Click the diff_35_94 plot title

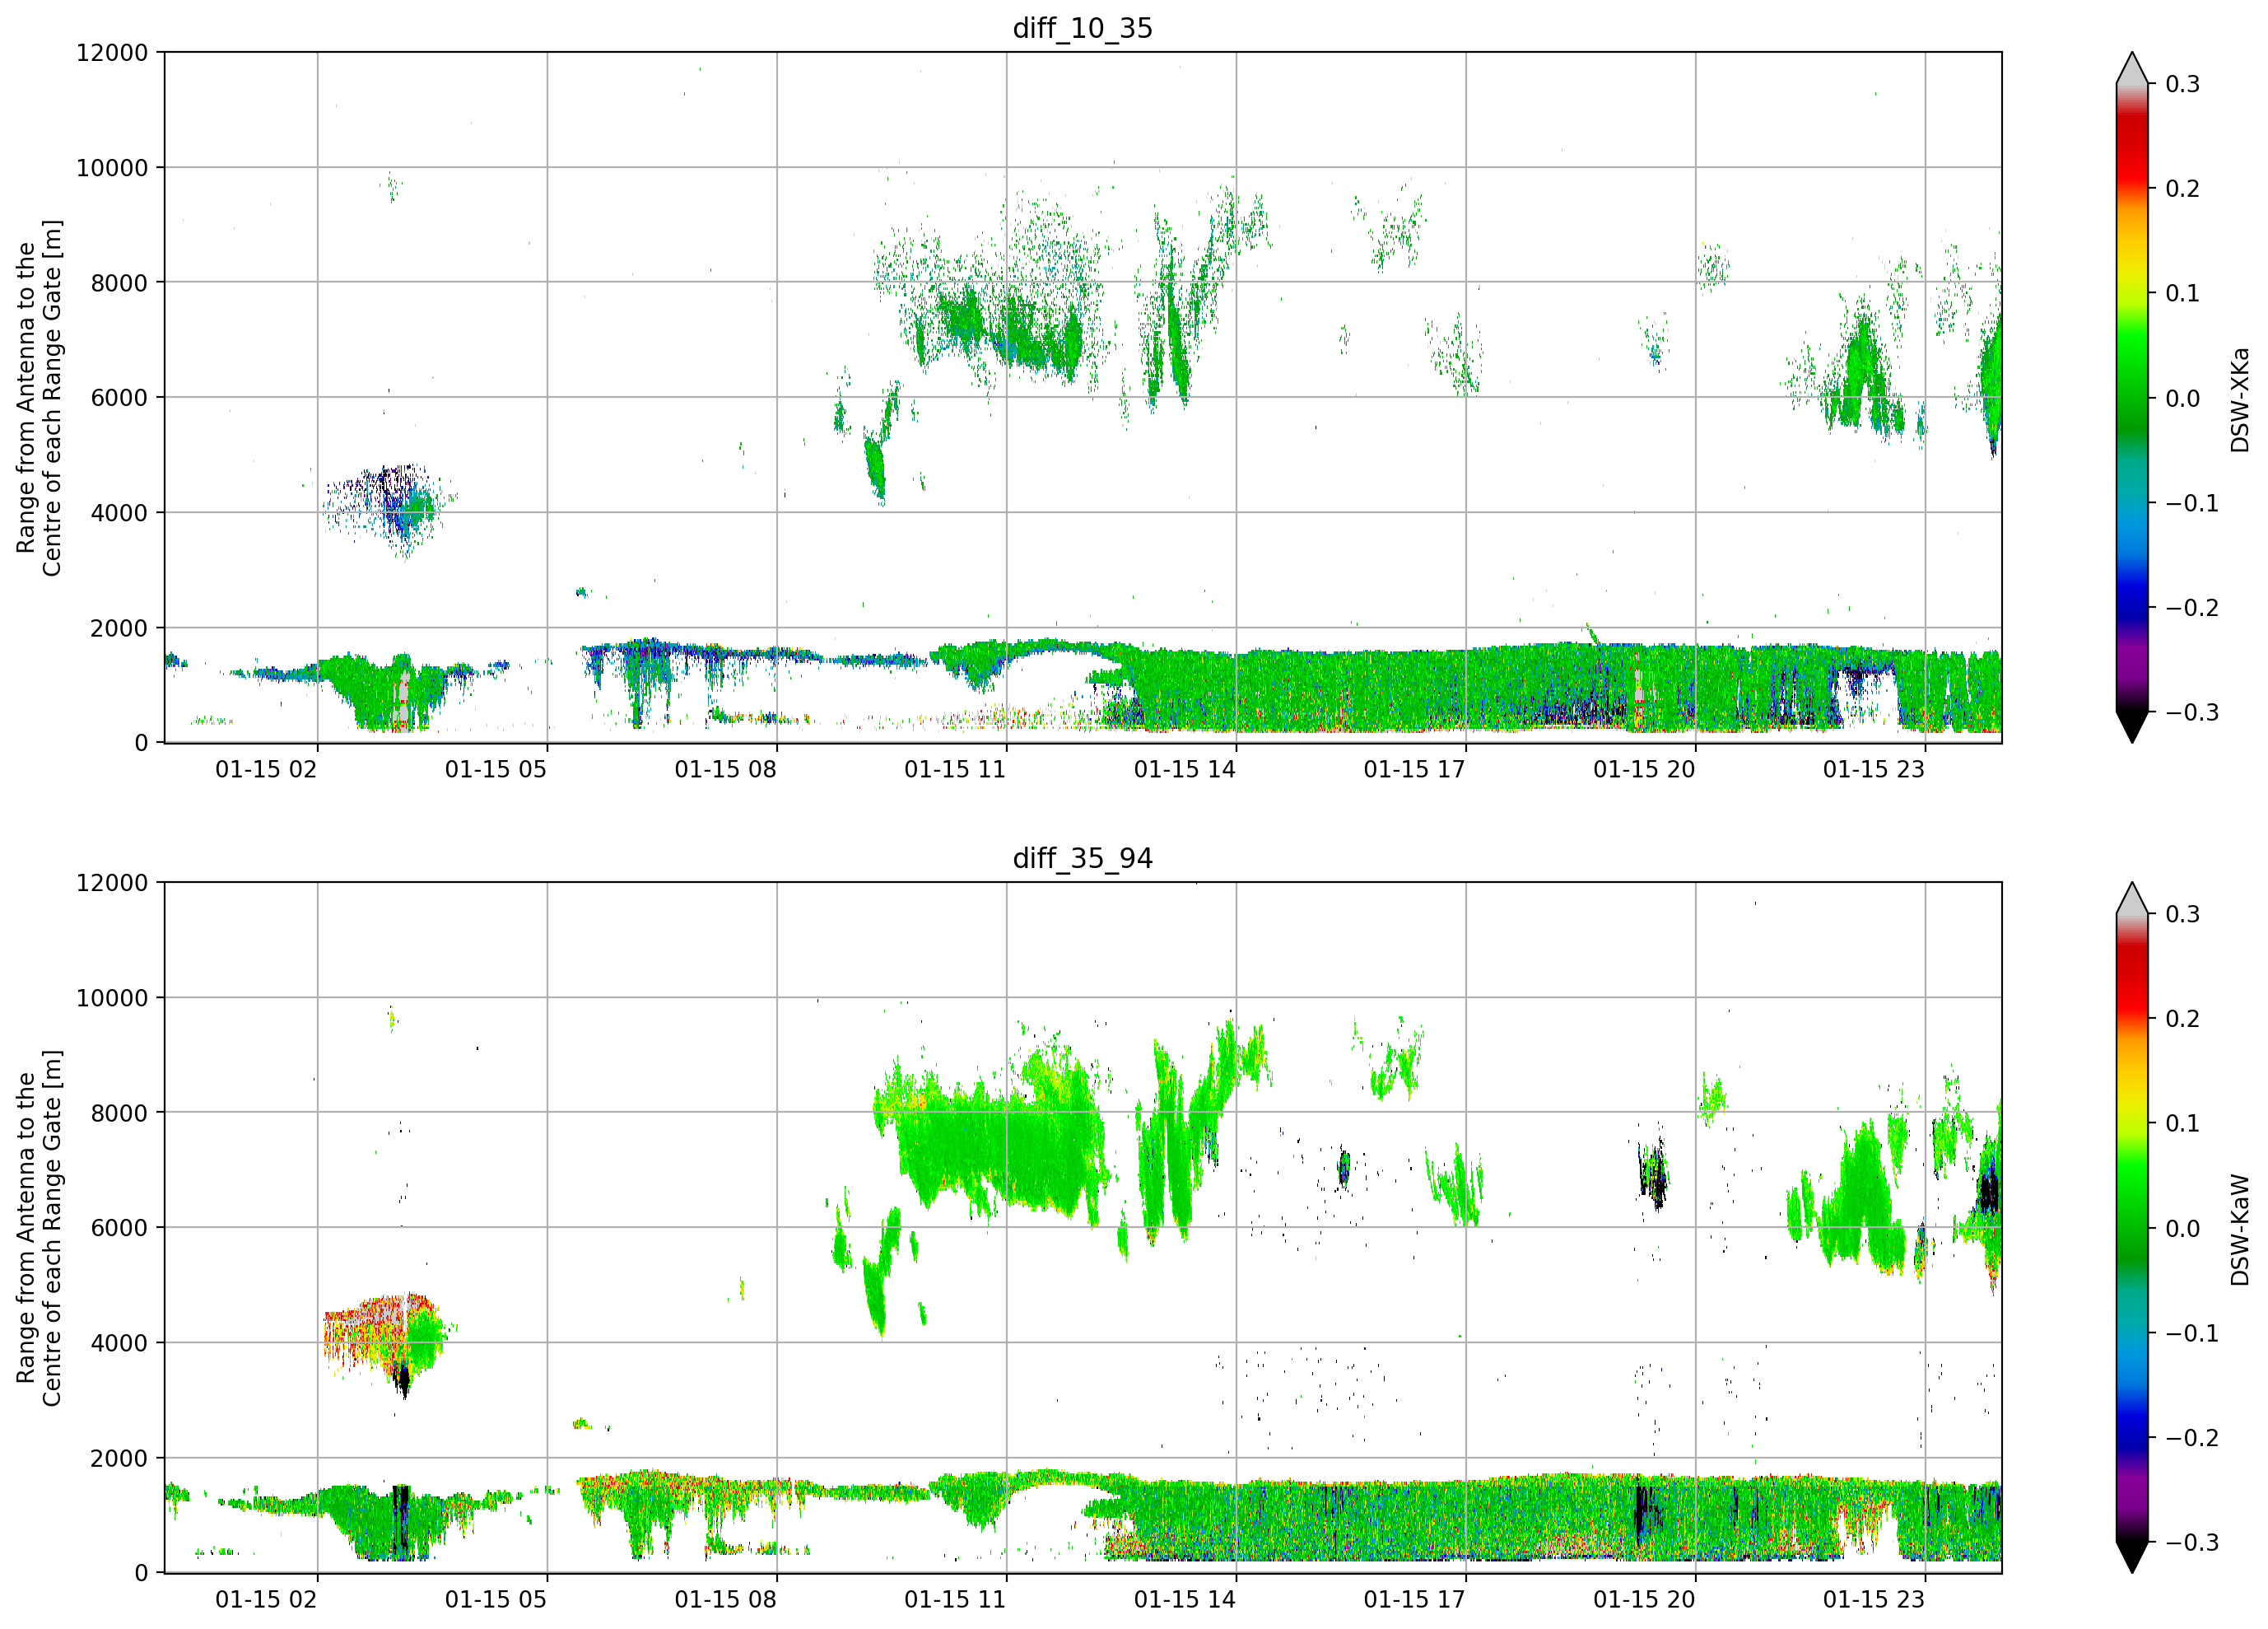[x=1082, y=858]
